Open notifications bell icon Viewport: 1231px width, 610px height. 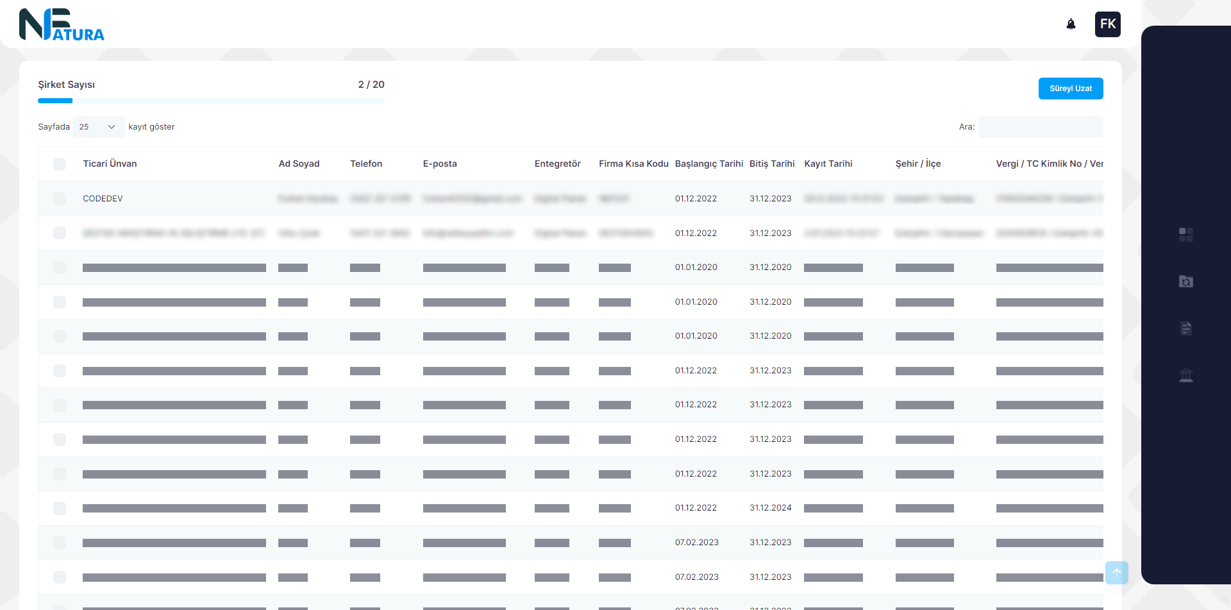tap(1071, 24)
